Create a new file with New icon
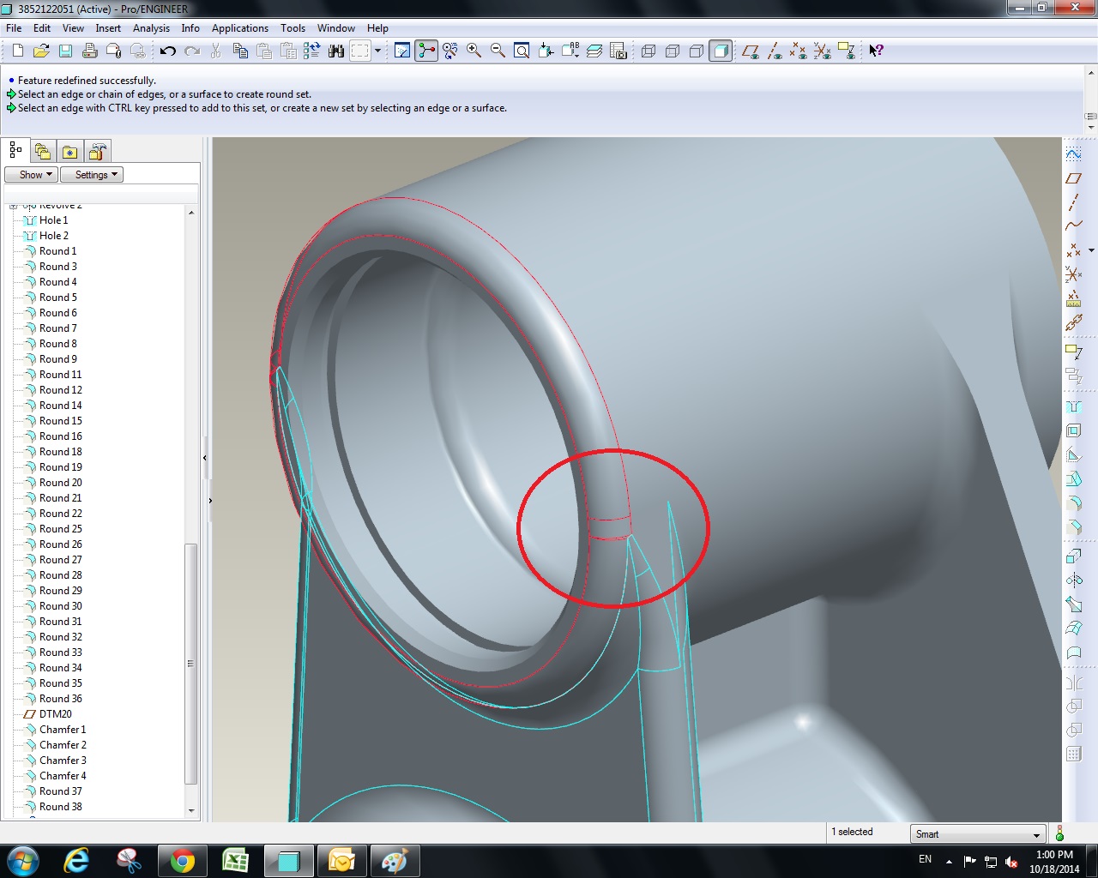Image resolution: width=1098 pixels, height=878 pixels. (x=17, y=51)
